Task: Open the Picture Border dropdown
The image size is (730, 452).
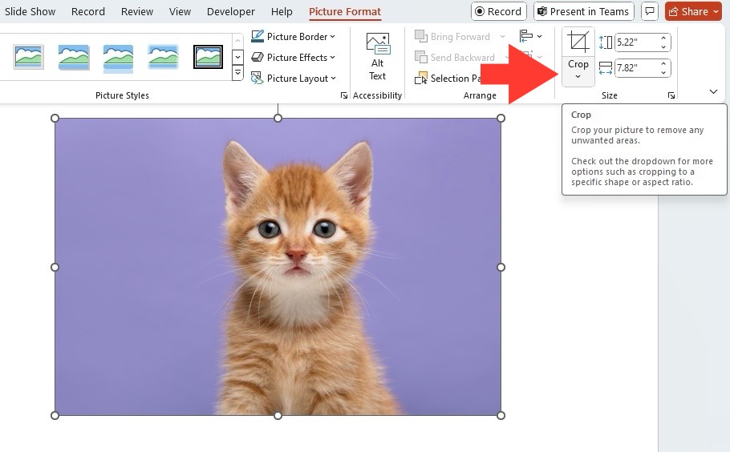Action: pos(293,36)
